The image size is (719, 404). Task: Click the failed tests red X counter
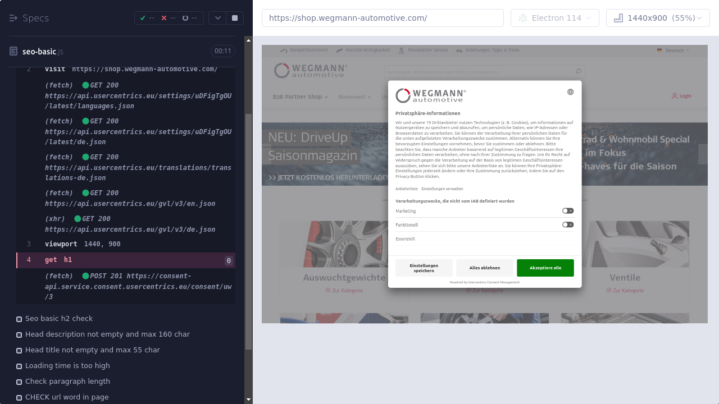click(169, 18)
